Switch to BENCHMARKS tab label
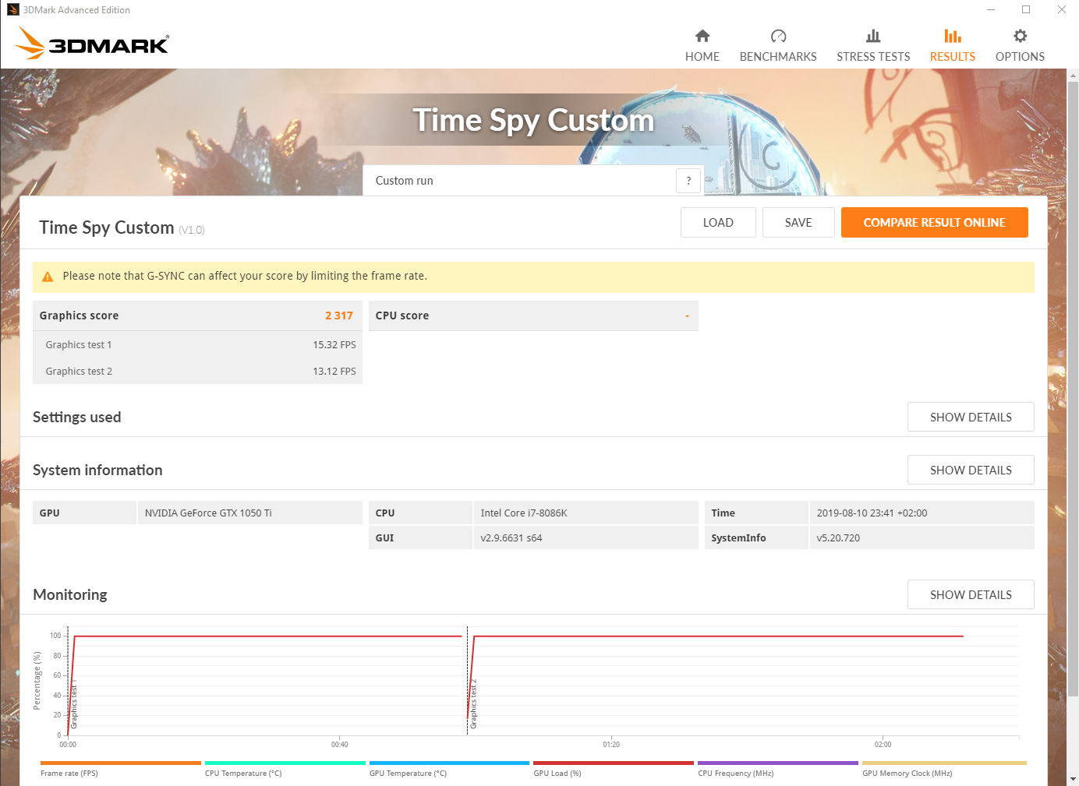Image resolution: width=1079 pixels, height=786 pixels. pos(778,57)
